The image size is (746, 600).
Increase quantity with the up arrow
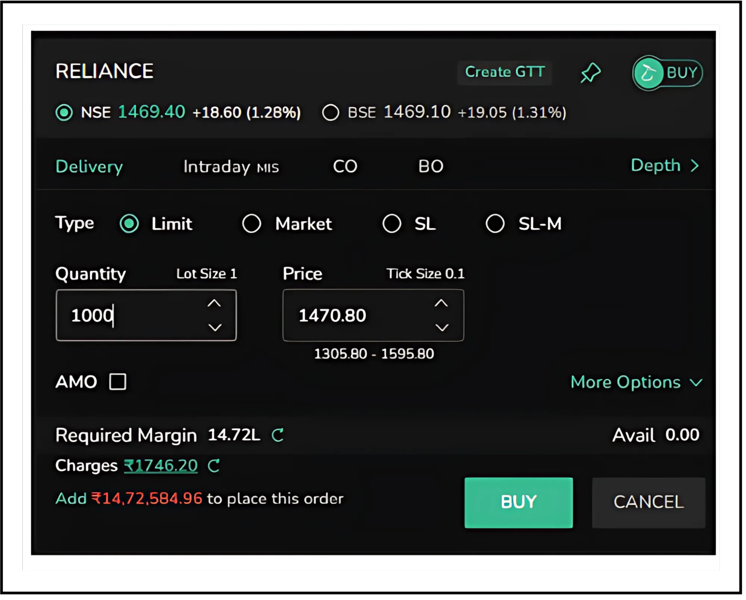point(214,304)
